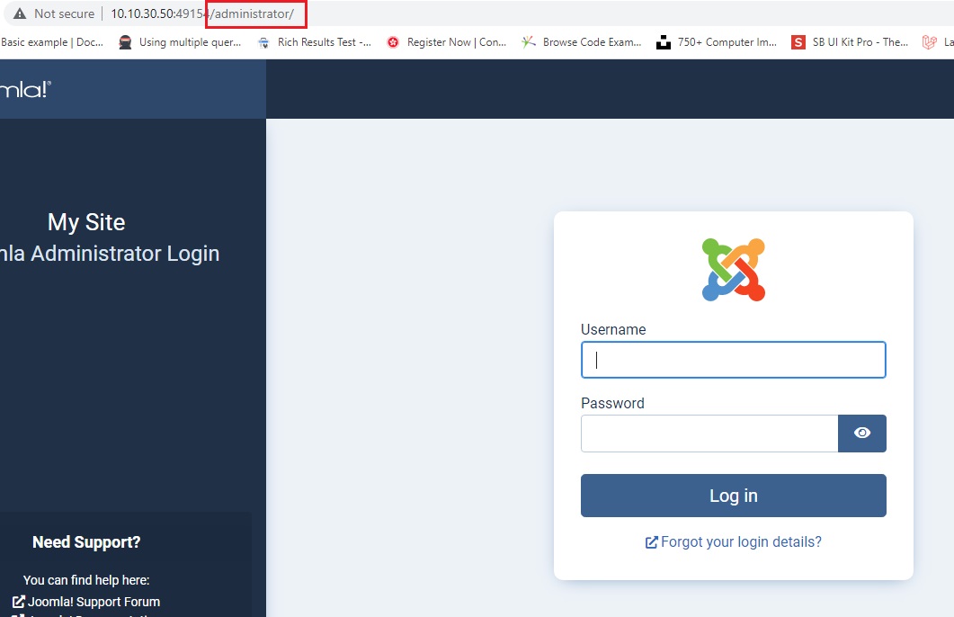
Task: Click the Browse Code Exam bookmark favicon
Action: pos(529,42)
